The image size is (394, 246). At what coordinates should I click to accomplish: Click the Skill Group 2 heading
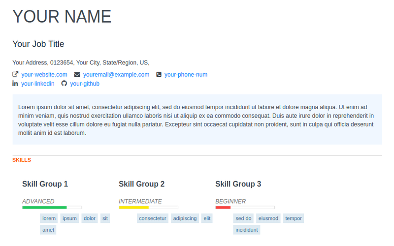141,184
